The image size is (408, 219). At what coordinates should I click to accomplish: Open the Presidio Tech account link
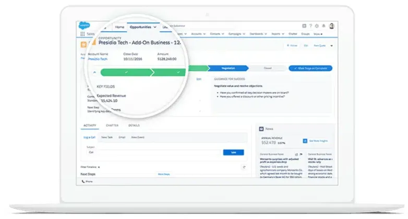pos(98,59)
